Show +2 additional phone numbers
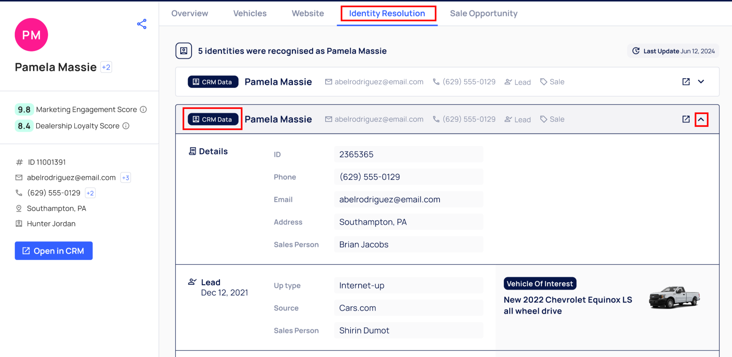Image resolution: width=732 pixels, height=357 pixels. click(x=90, y=193)
